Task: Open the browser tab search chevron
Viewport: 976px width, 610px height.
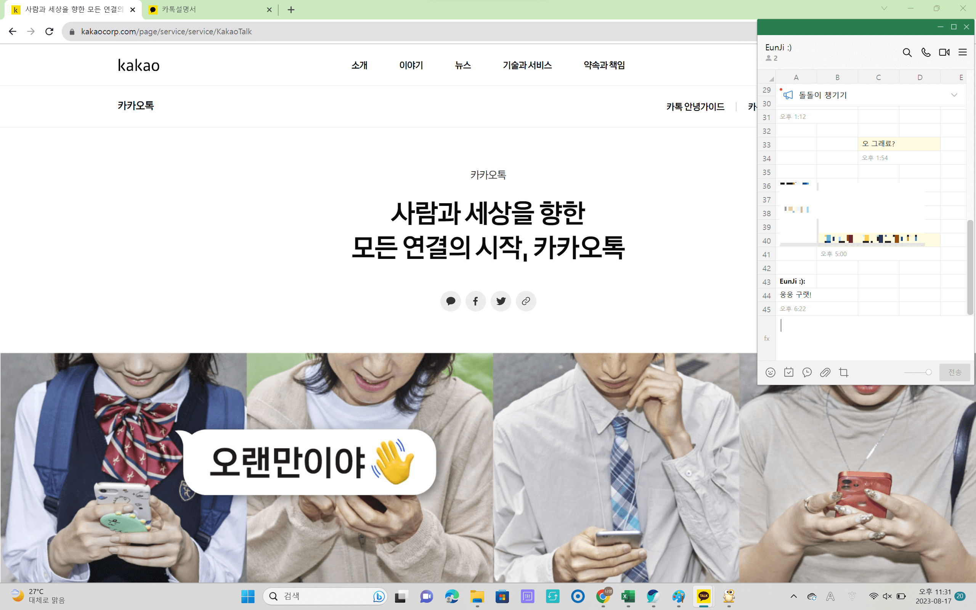Action: click(x=884, y=8)
